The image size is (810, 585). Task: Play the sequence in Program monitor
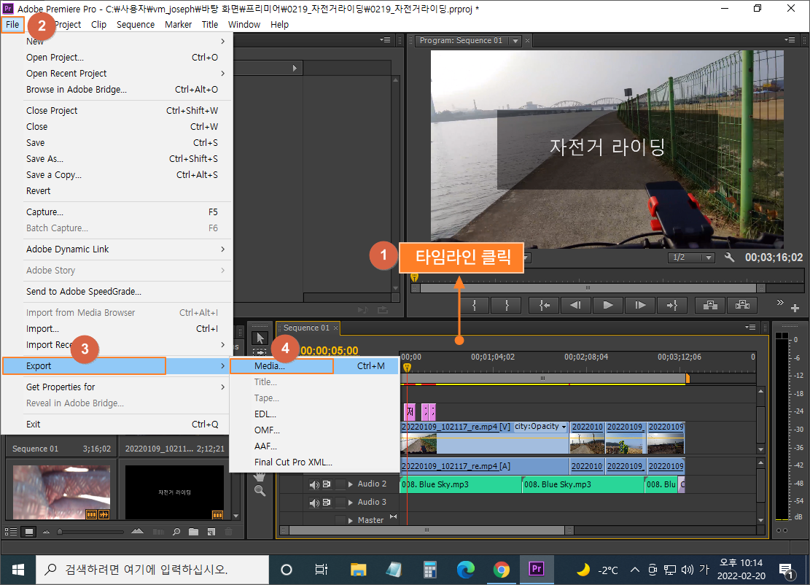pos(607,306)
